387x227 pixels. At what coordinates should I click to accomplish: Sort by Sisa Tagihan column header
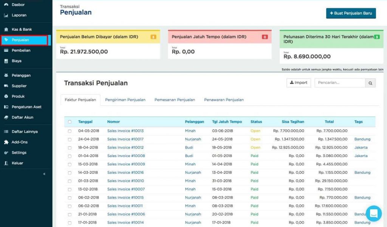click(x=293, y=122)
